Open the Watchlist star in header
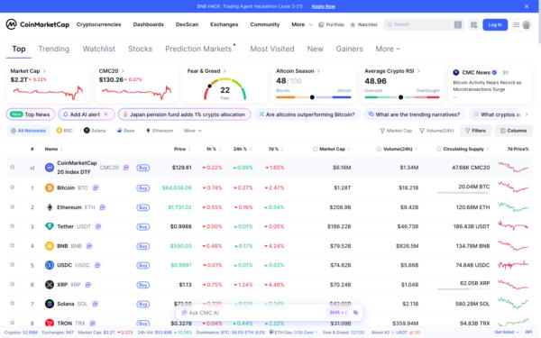 [353, 25]
